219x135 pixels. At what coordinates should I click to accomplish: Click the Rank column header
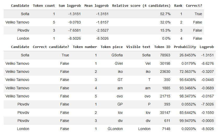point(178,6)
